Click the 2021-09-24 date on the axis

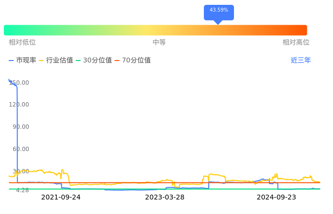pos(61,198)
